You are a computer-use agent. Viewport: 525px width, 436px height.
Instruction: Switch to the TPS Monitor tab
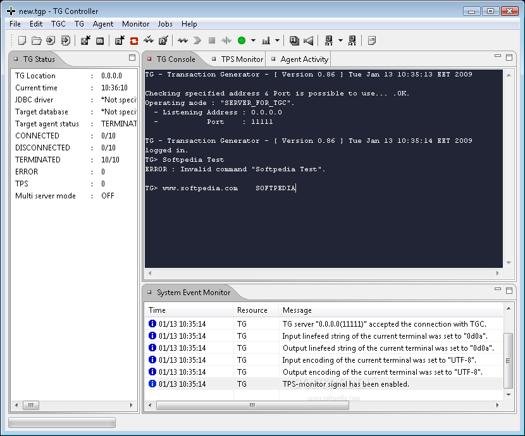tap(237, 59)
